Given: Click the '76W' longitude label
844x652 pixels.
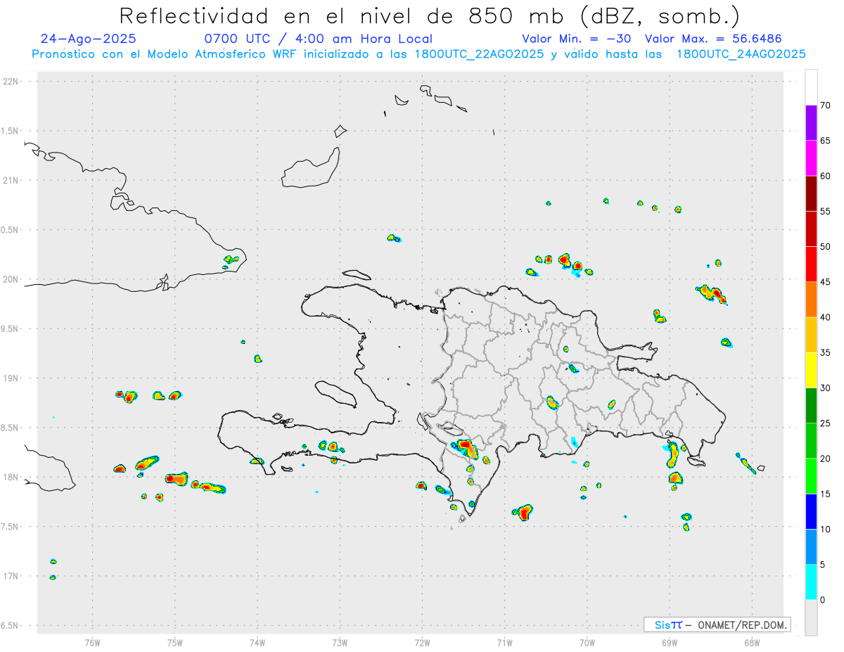Looking at the screenshot, I should [x=93, y=642].
